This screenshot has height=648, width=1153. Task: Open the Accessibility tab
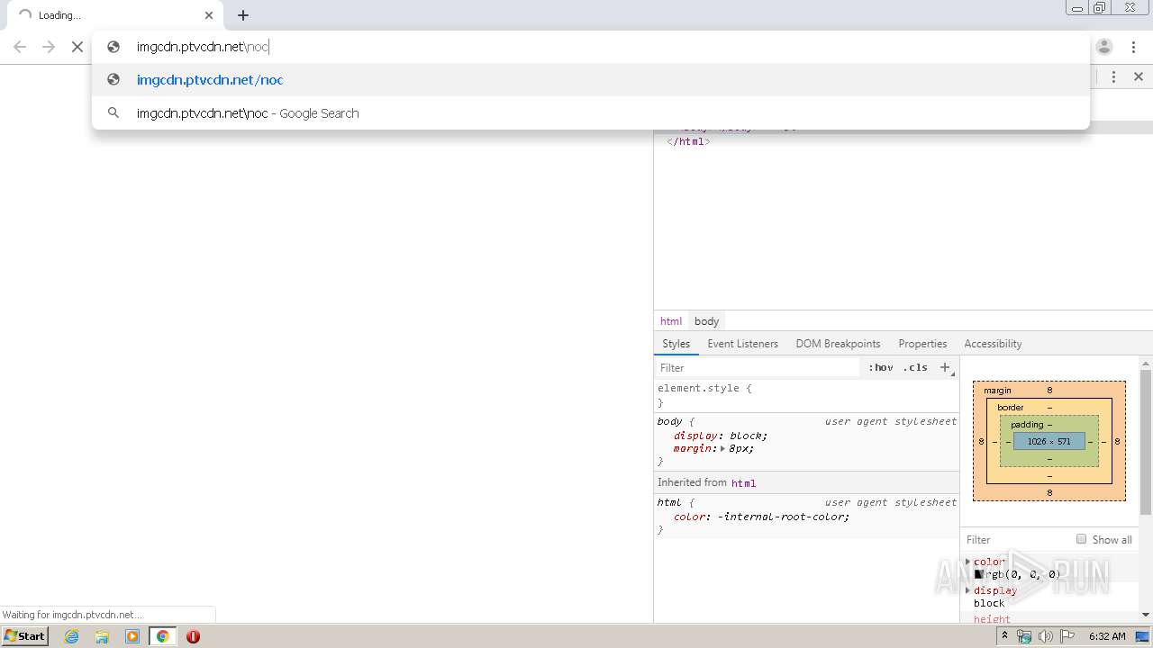click(x=993, y=344)
